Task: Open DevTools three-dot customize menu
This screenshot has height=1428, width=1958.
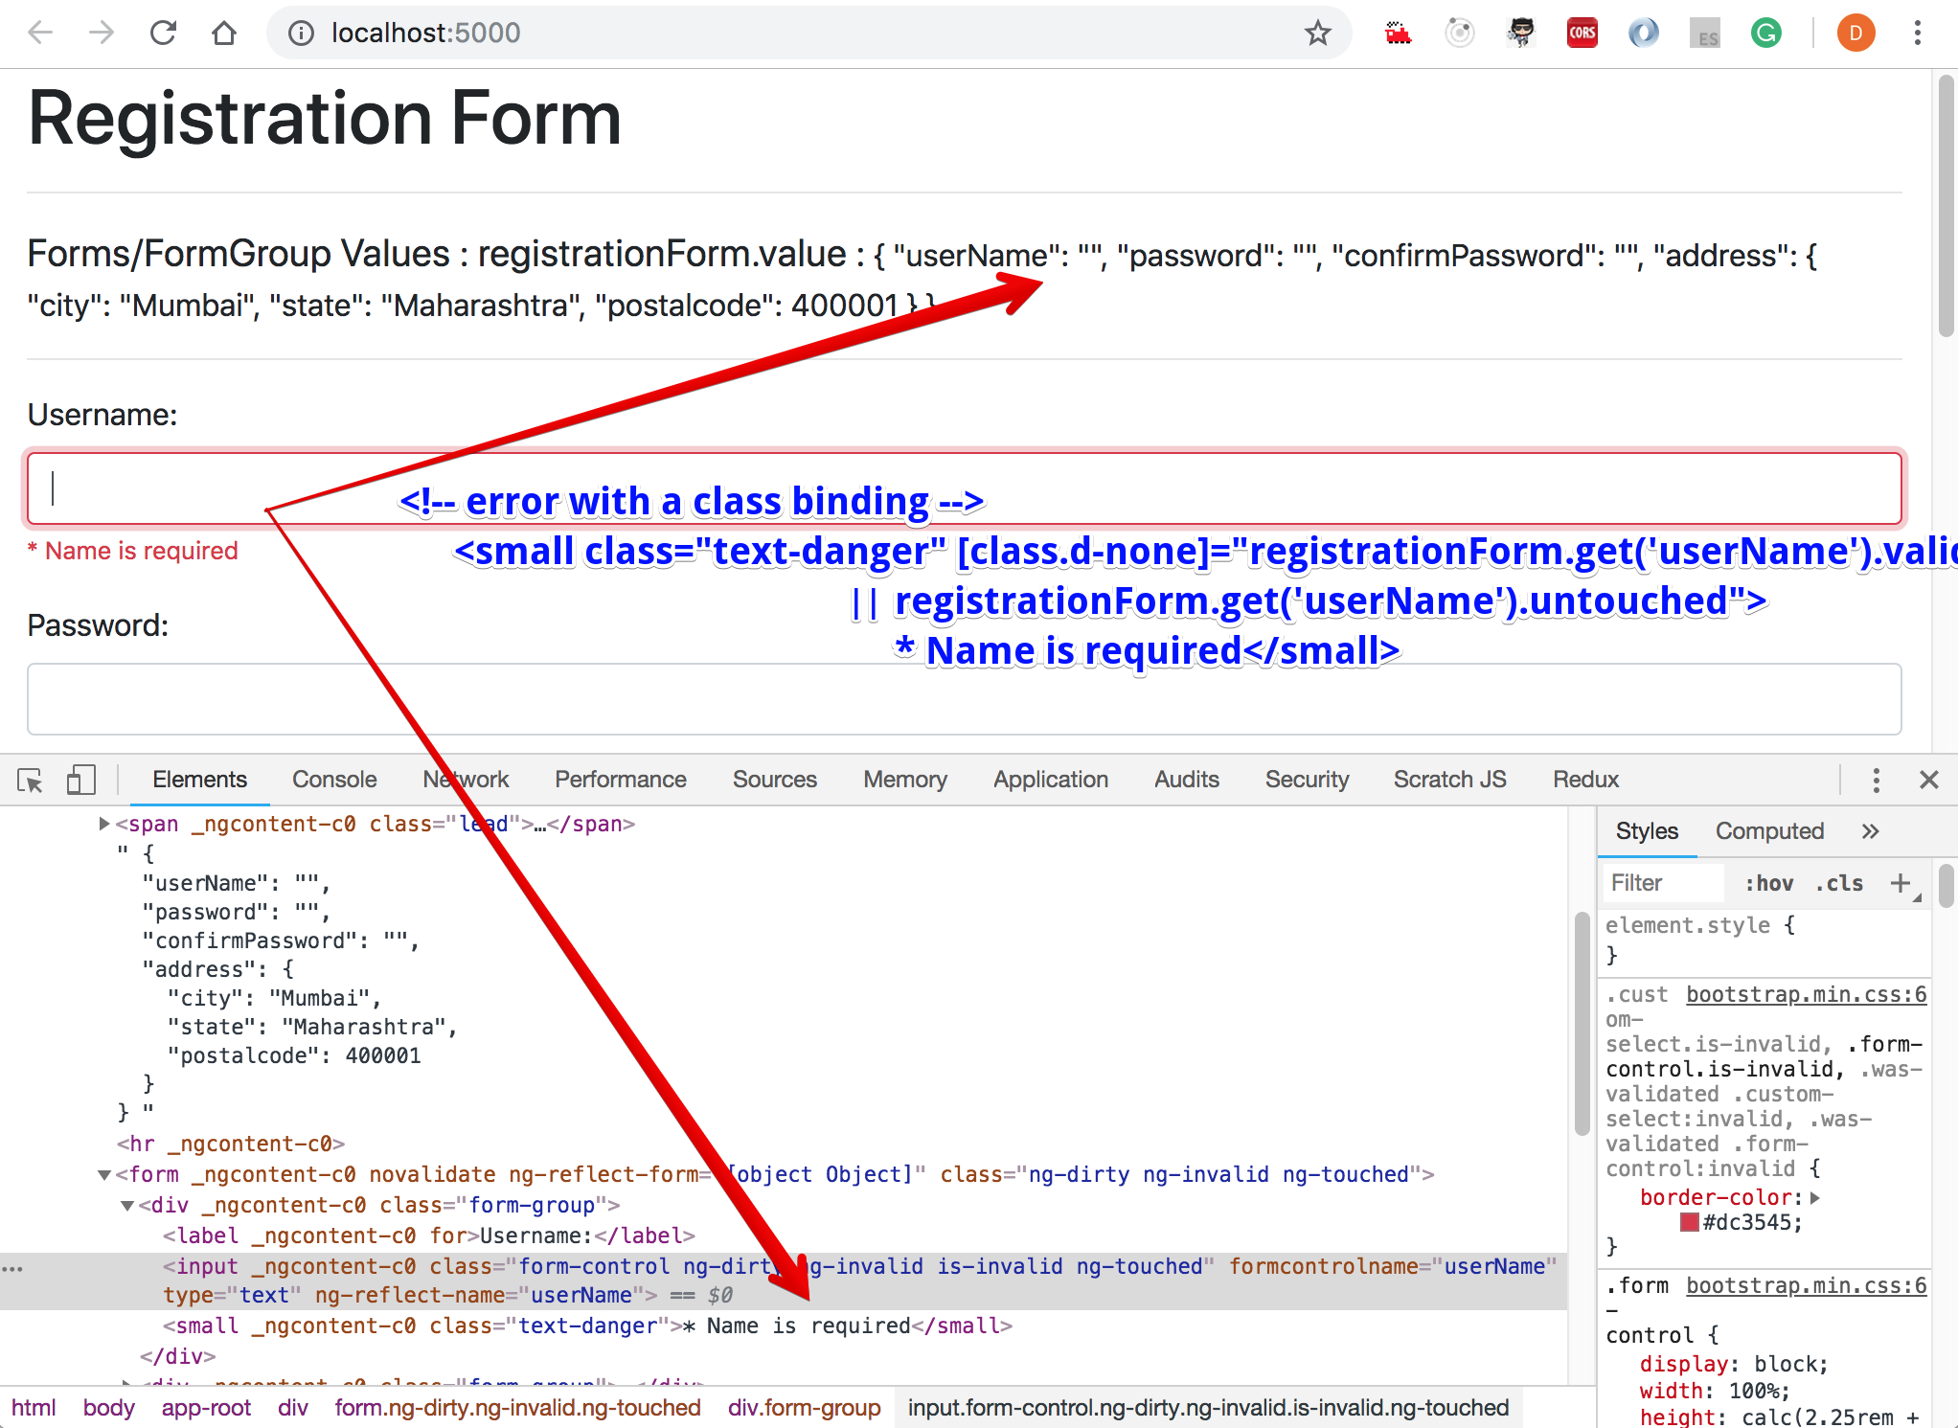Action: (1876, 781)
